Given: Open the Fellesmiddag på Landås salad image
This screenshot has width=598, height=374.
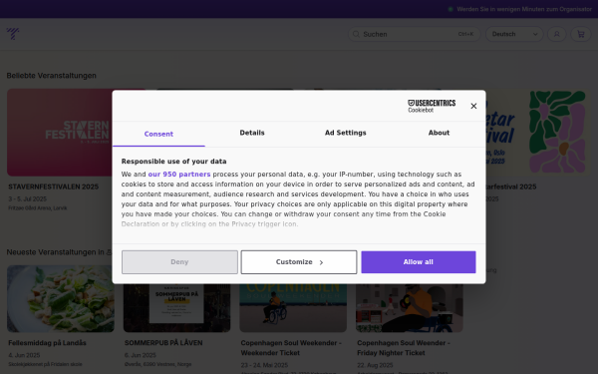Looking at the screenshot, I should [61, 299].
